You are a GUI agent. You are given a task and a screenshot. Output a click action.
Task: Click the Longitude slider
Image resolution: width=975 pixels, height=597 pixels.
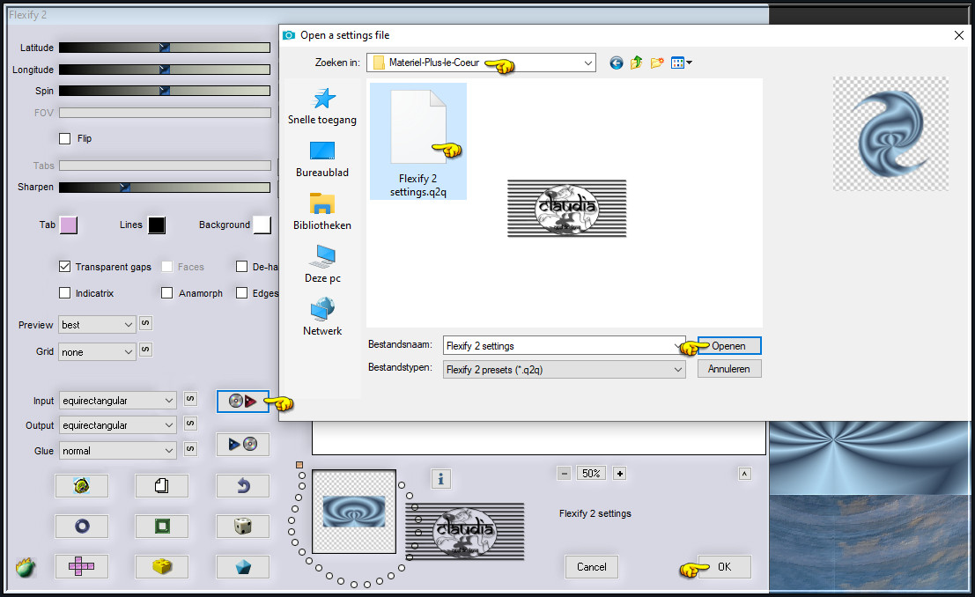coord(165,70)
